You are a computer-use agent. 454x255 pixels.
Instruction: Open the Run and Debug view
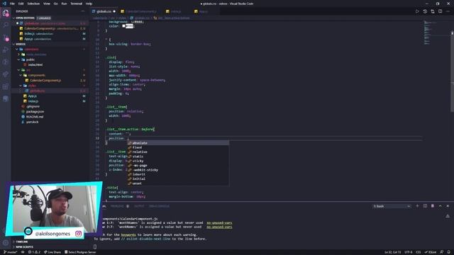(x=6, y=50)
